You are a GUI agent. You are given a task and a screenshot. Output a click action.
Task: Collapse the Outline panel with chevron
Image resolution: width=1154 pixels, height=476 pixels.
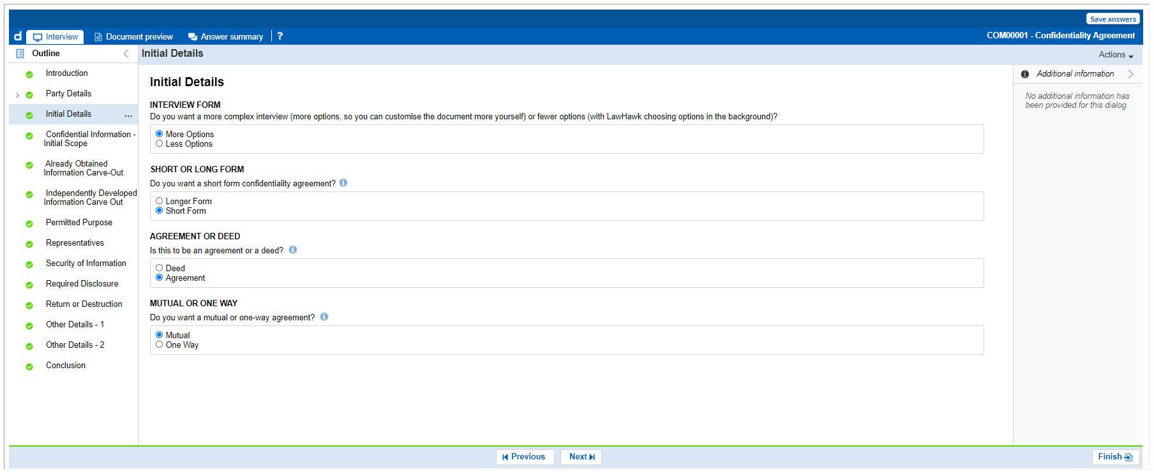click(x=126, y=54)
